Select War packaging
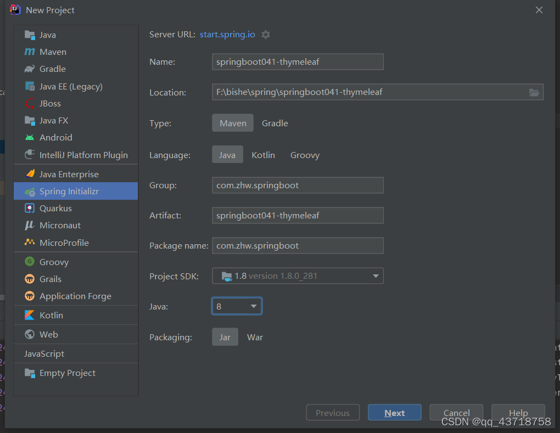This screenshot has height=433, width=560. [x=255, y=338]
